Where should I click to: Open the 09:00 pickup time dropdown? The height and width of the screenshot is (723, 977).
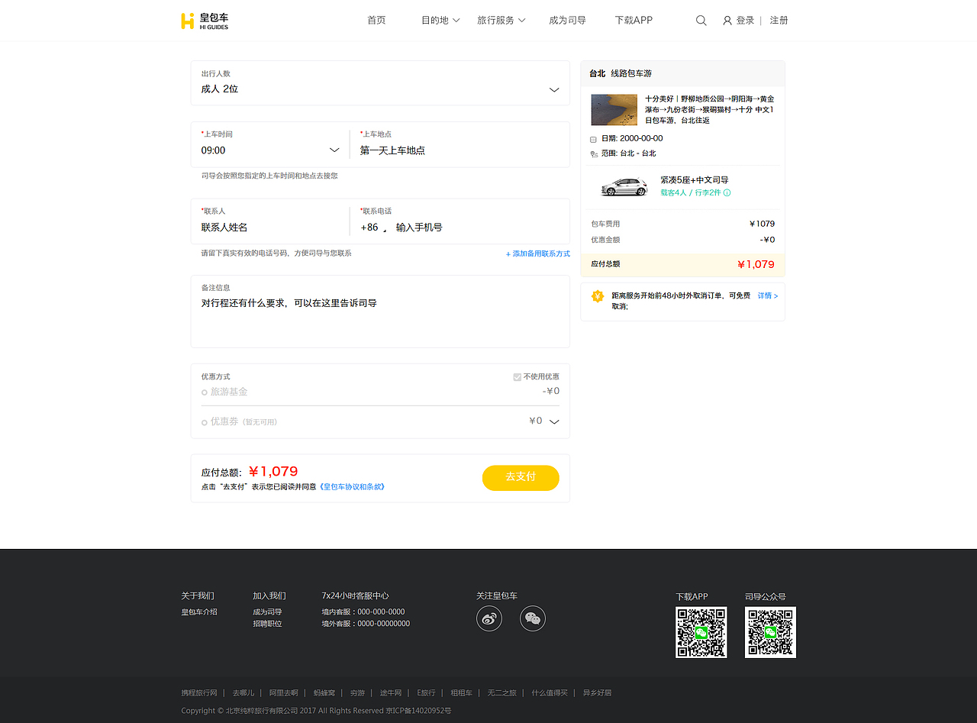click(x=334, y=150)
